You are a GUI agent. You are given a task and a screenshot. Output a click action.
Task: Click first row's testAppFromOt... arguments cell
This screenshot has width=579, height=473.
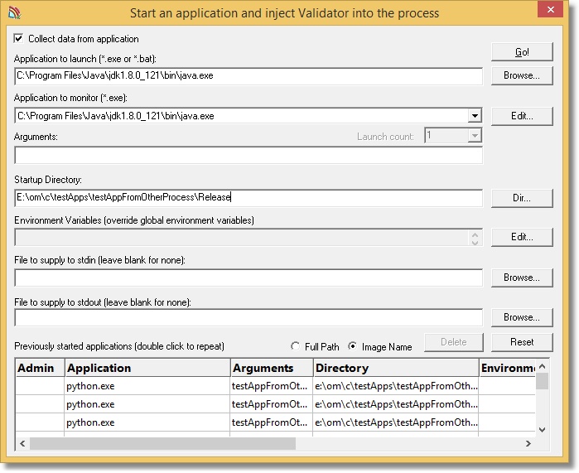click(x=272, y=386)
